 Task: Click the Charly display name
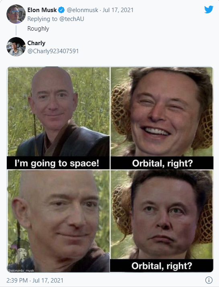(x=36, y=43)
